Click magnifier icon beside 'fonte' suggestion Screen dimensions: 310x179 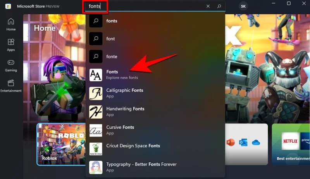[96, 56]
